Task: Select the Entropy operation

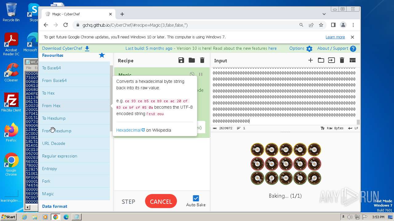Action: pos(74,169)
